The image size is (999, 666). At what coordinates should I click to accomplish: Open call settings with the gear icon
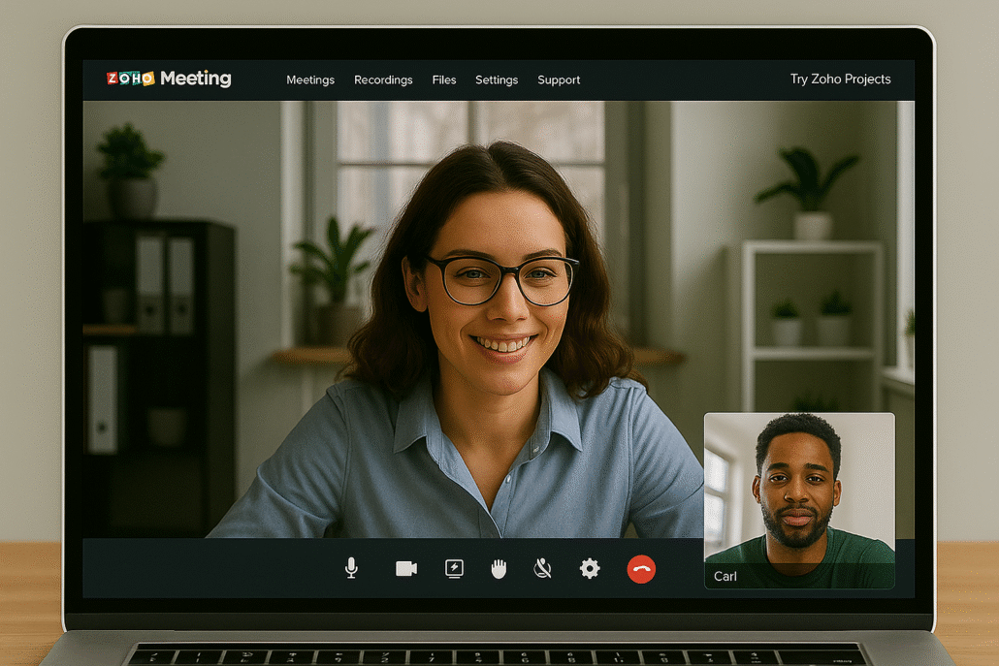590,569
